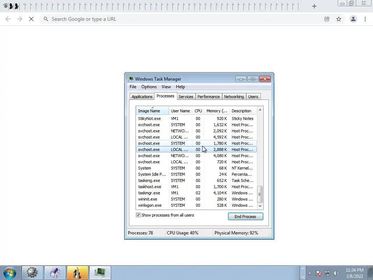Viewport: 373px width, 280px height.
Task: Click the Physical Memory: 92% status entry
Action: point(236,233)
